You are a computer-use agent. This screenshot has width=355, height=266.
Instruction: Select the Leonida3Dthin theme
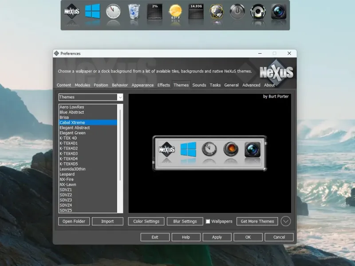(x=88, y=169)
